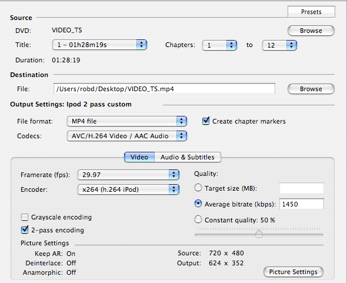Select Target size (MB) radio button

coord(198,188)
